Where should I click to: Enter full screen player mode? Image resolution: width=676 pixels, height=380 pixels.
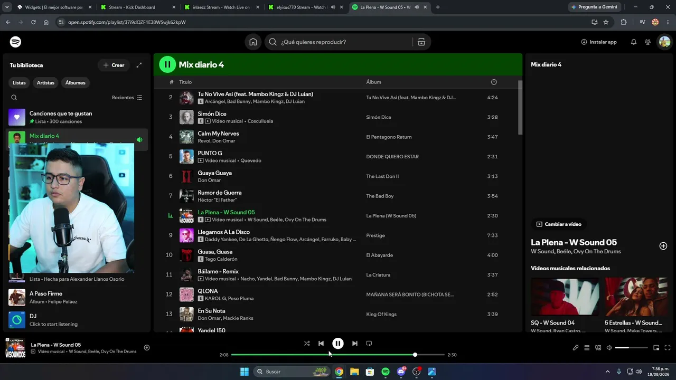click(x=668, y=348)
